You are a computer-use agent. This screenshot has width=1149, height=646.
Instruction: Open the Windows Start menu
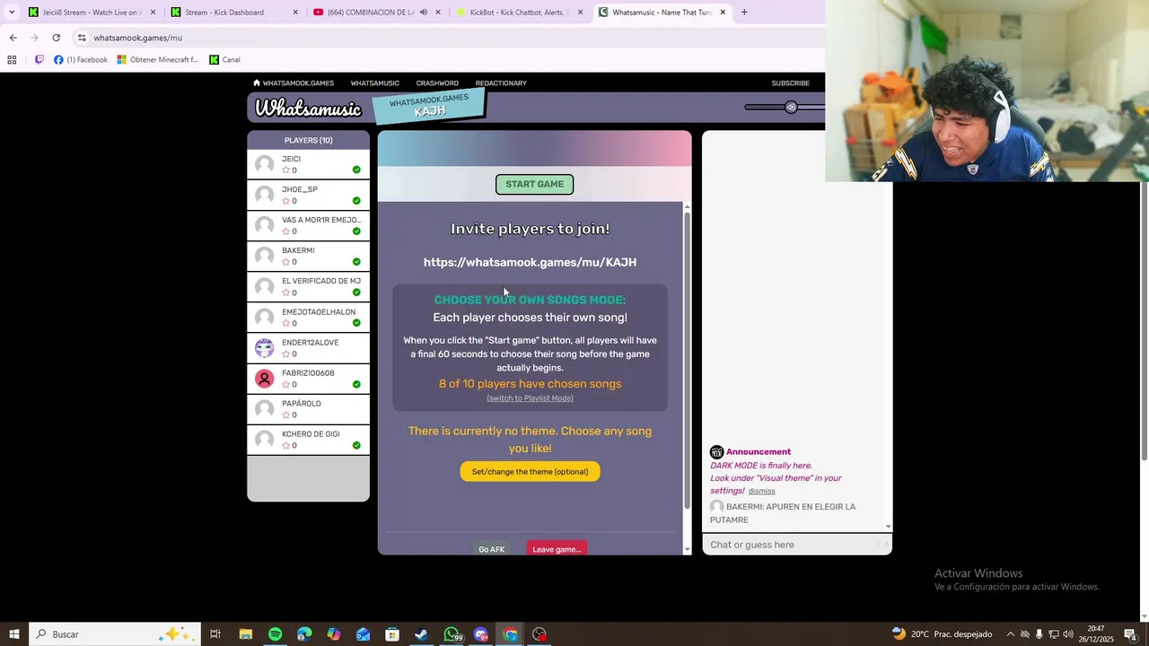click(13, 634)
